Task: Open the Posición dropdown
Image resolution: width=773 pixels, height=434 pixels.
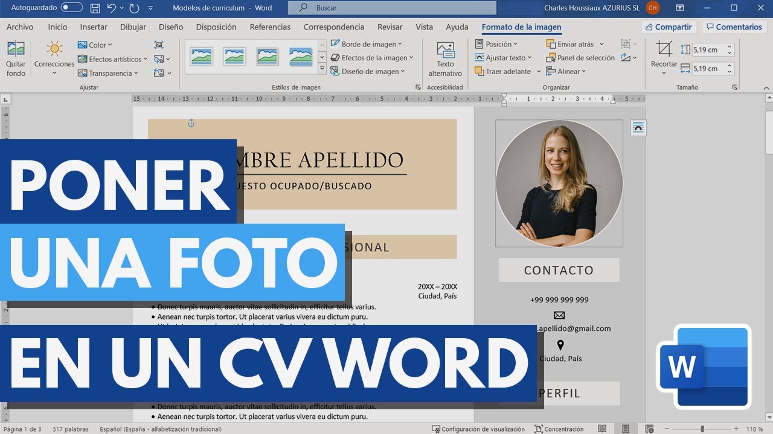Action: (496, 44)
